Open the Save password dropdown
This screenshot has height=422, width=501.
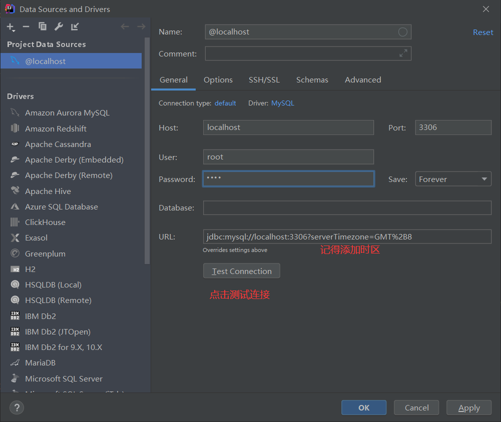pyautogui.click(x=453, y=179)
